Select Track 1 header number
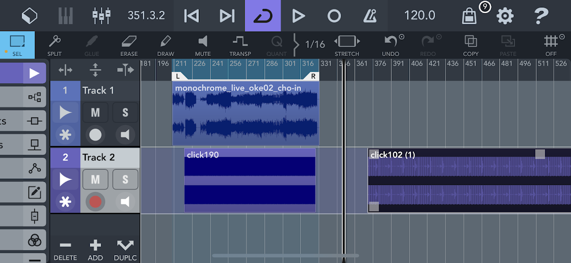This screenshot has height=263, width=571. (65, 91)
